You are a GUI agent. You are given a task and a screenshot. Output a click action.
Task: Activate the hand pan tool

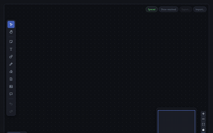11,32
